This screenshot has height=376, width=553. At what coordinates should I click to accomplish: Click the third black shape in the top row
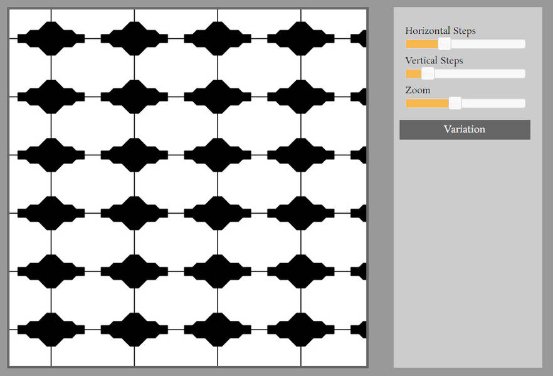coord(218,39)
